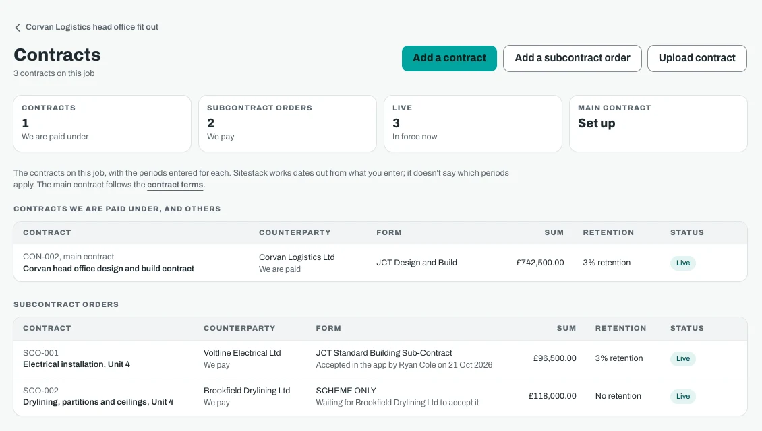Open Corvan head office design and build contract
762x431 pixels.
[109, 269]
